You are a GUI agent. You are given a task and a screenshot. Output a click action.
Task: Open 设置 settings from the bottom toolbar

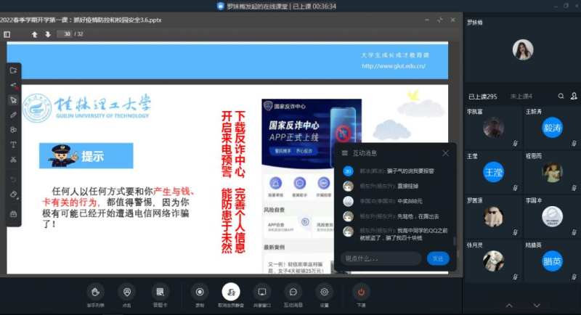coord(325,292)
